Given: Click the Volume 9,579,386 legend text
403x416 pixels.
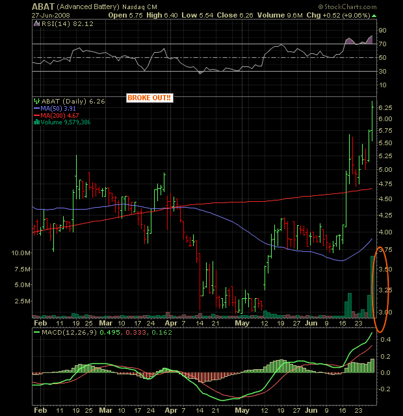Looking at the screenshot, I should click(x=66, y=122).
